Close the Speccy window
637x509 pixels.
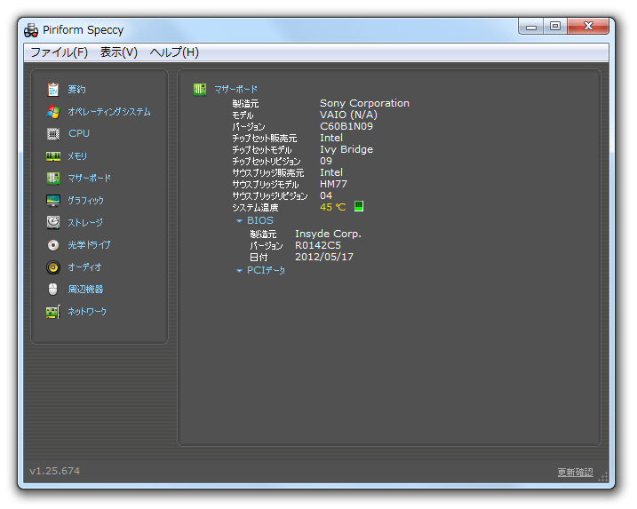pos(588,27)
